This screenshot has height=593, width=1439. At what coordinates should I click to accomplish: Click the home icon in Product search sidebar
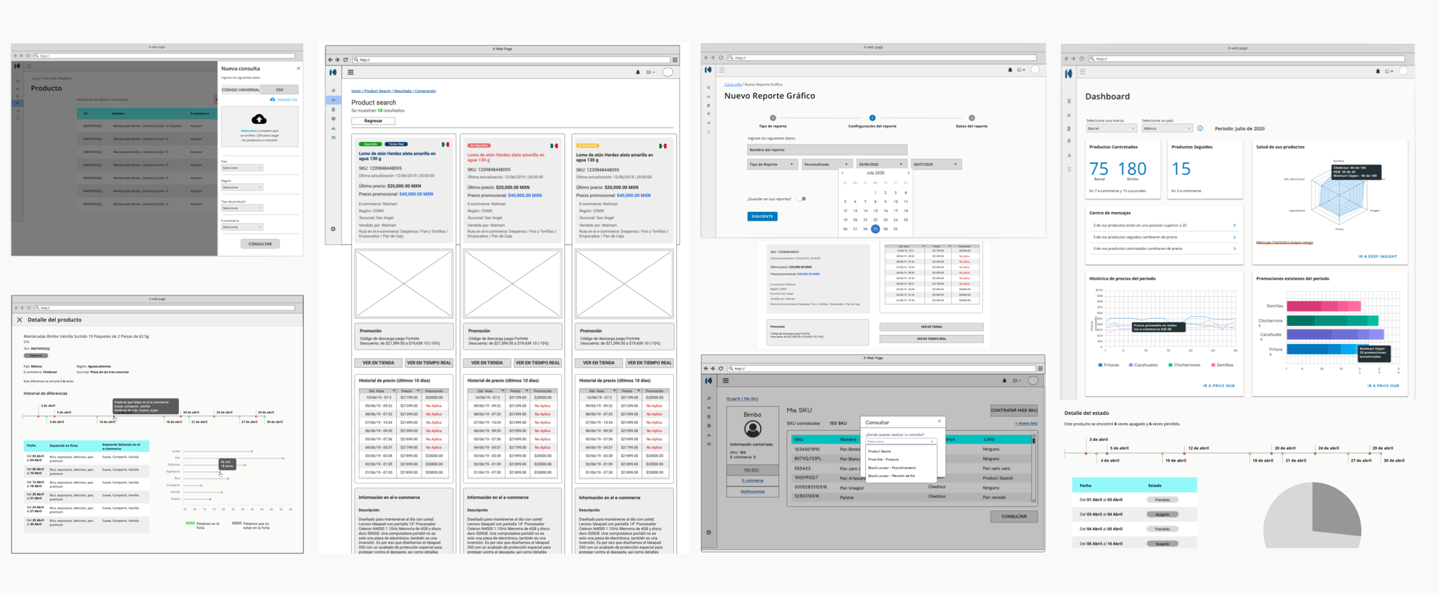(x=333, y=90)
